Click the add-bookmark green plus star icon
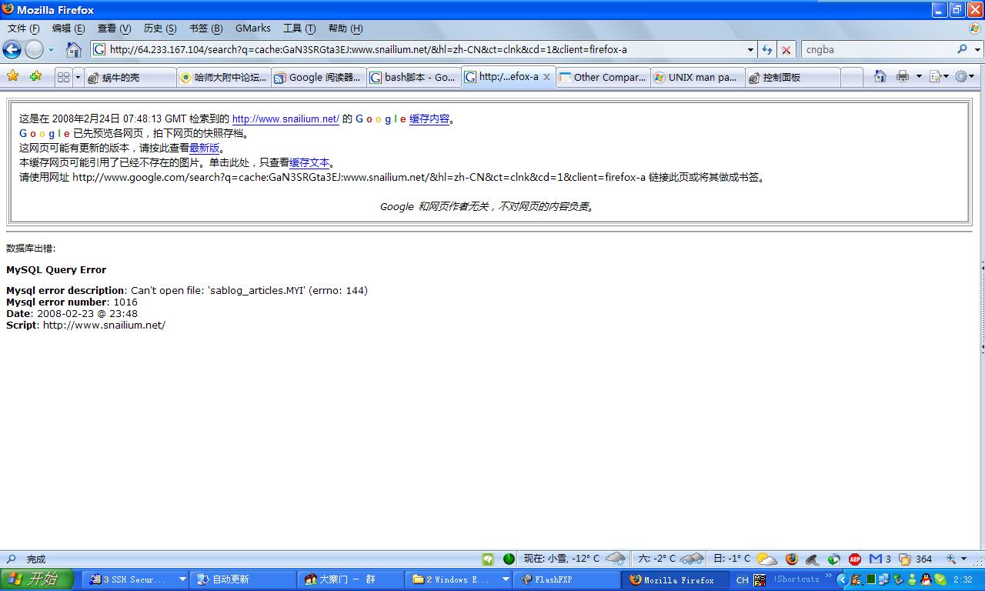The height and width of the screenshot is (591, 985). tap(35, 76)
